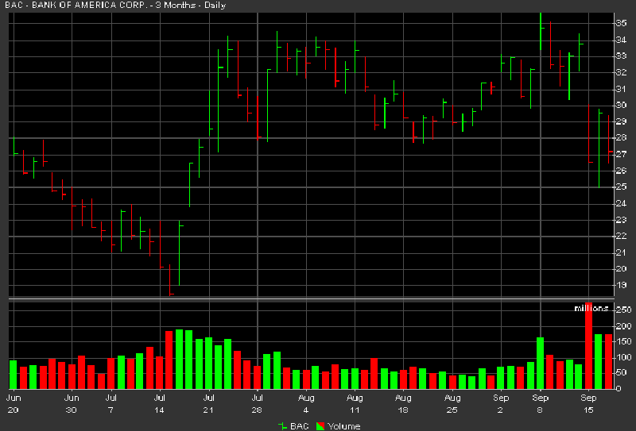
Task: Click the BAC price bar legend icon
Action: (282, 426)
